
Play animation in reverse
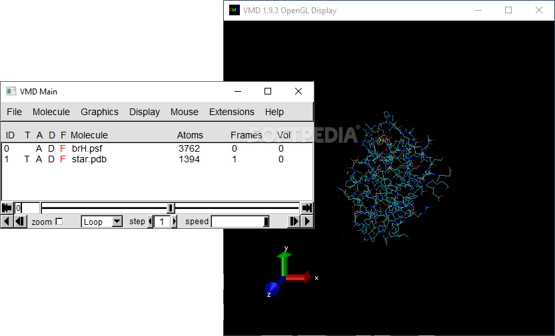click(7, 222)
